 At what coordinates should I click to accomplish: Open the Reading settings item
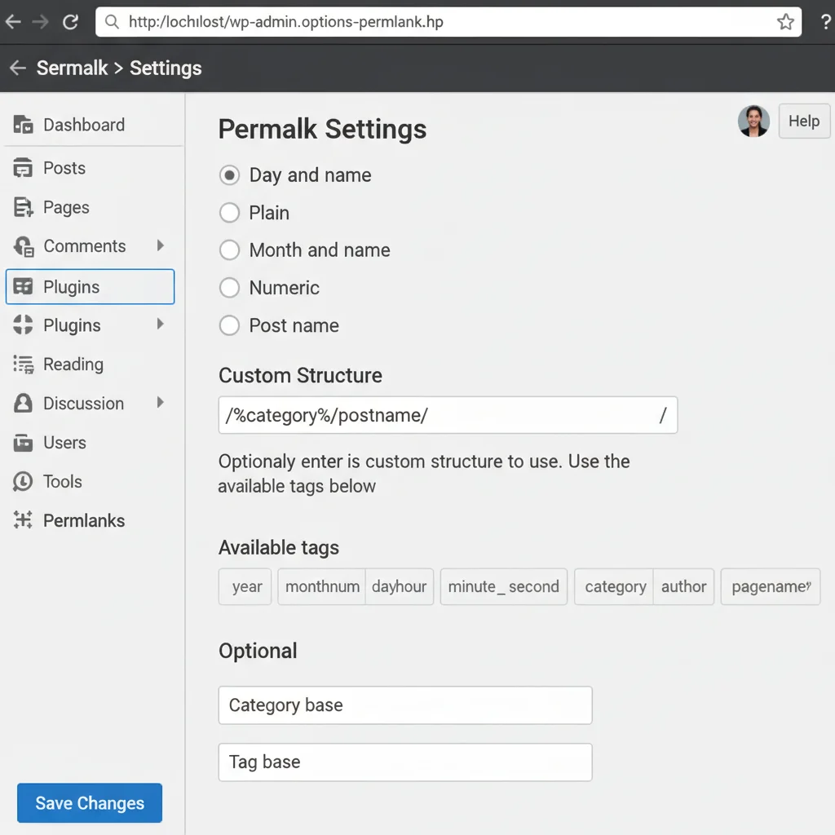(x=73, y=364)
